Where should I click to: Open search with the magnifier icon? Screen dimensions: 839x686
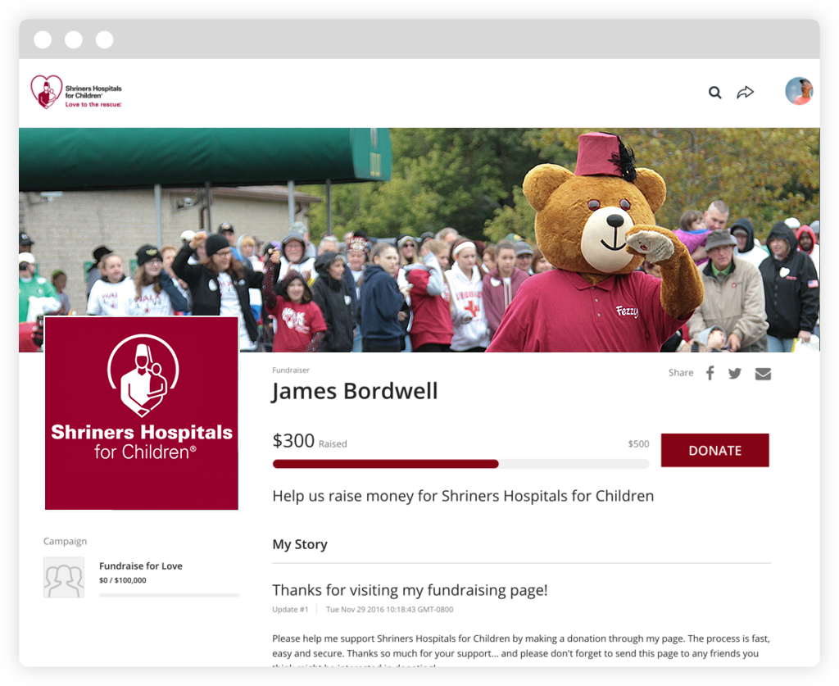[x=714, y=93]
